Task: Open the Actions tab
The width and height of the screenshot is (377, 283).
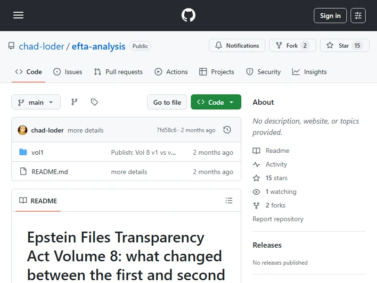Action: coord(172,72)
